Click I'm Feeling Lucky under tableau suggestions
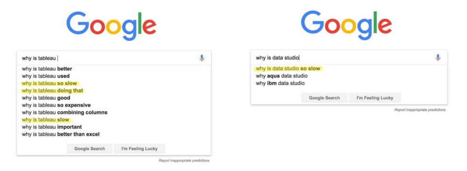This screenshot has height=171, width=467. tap(139, 149)
